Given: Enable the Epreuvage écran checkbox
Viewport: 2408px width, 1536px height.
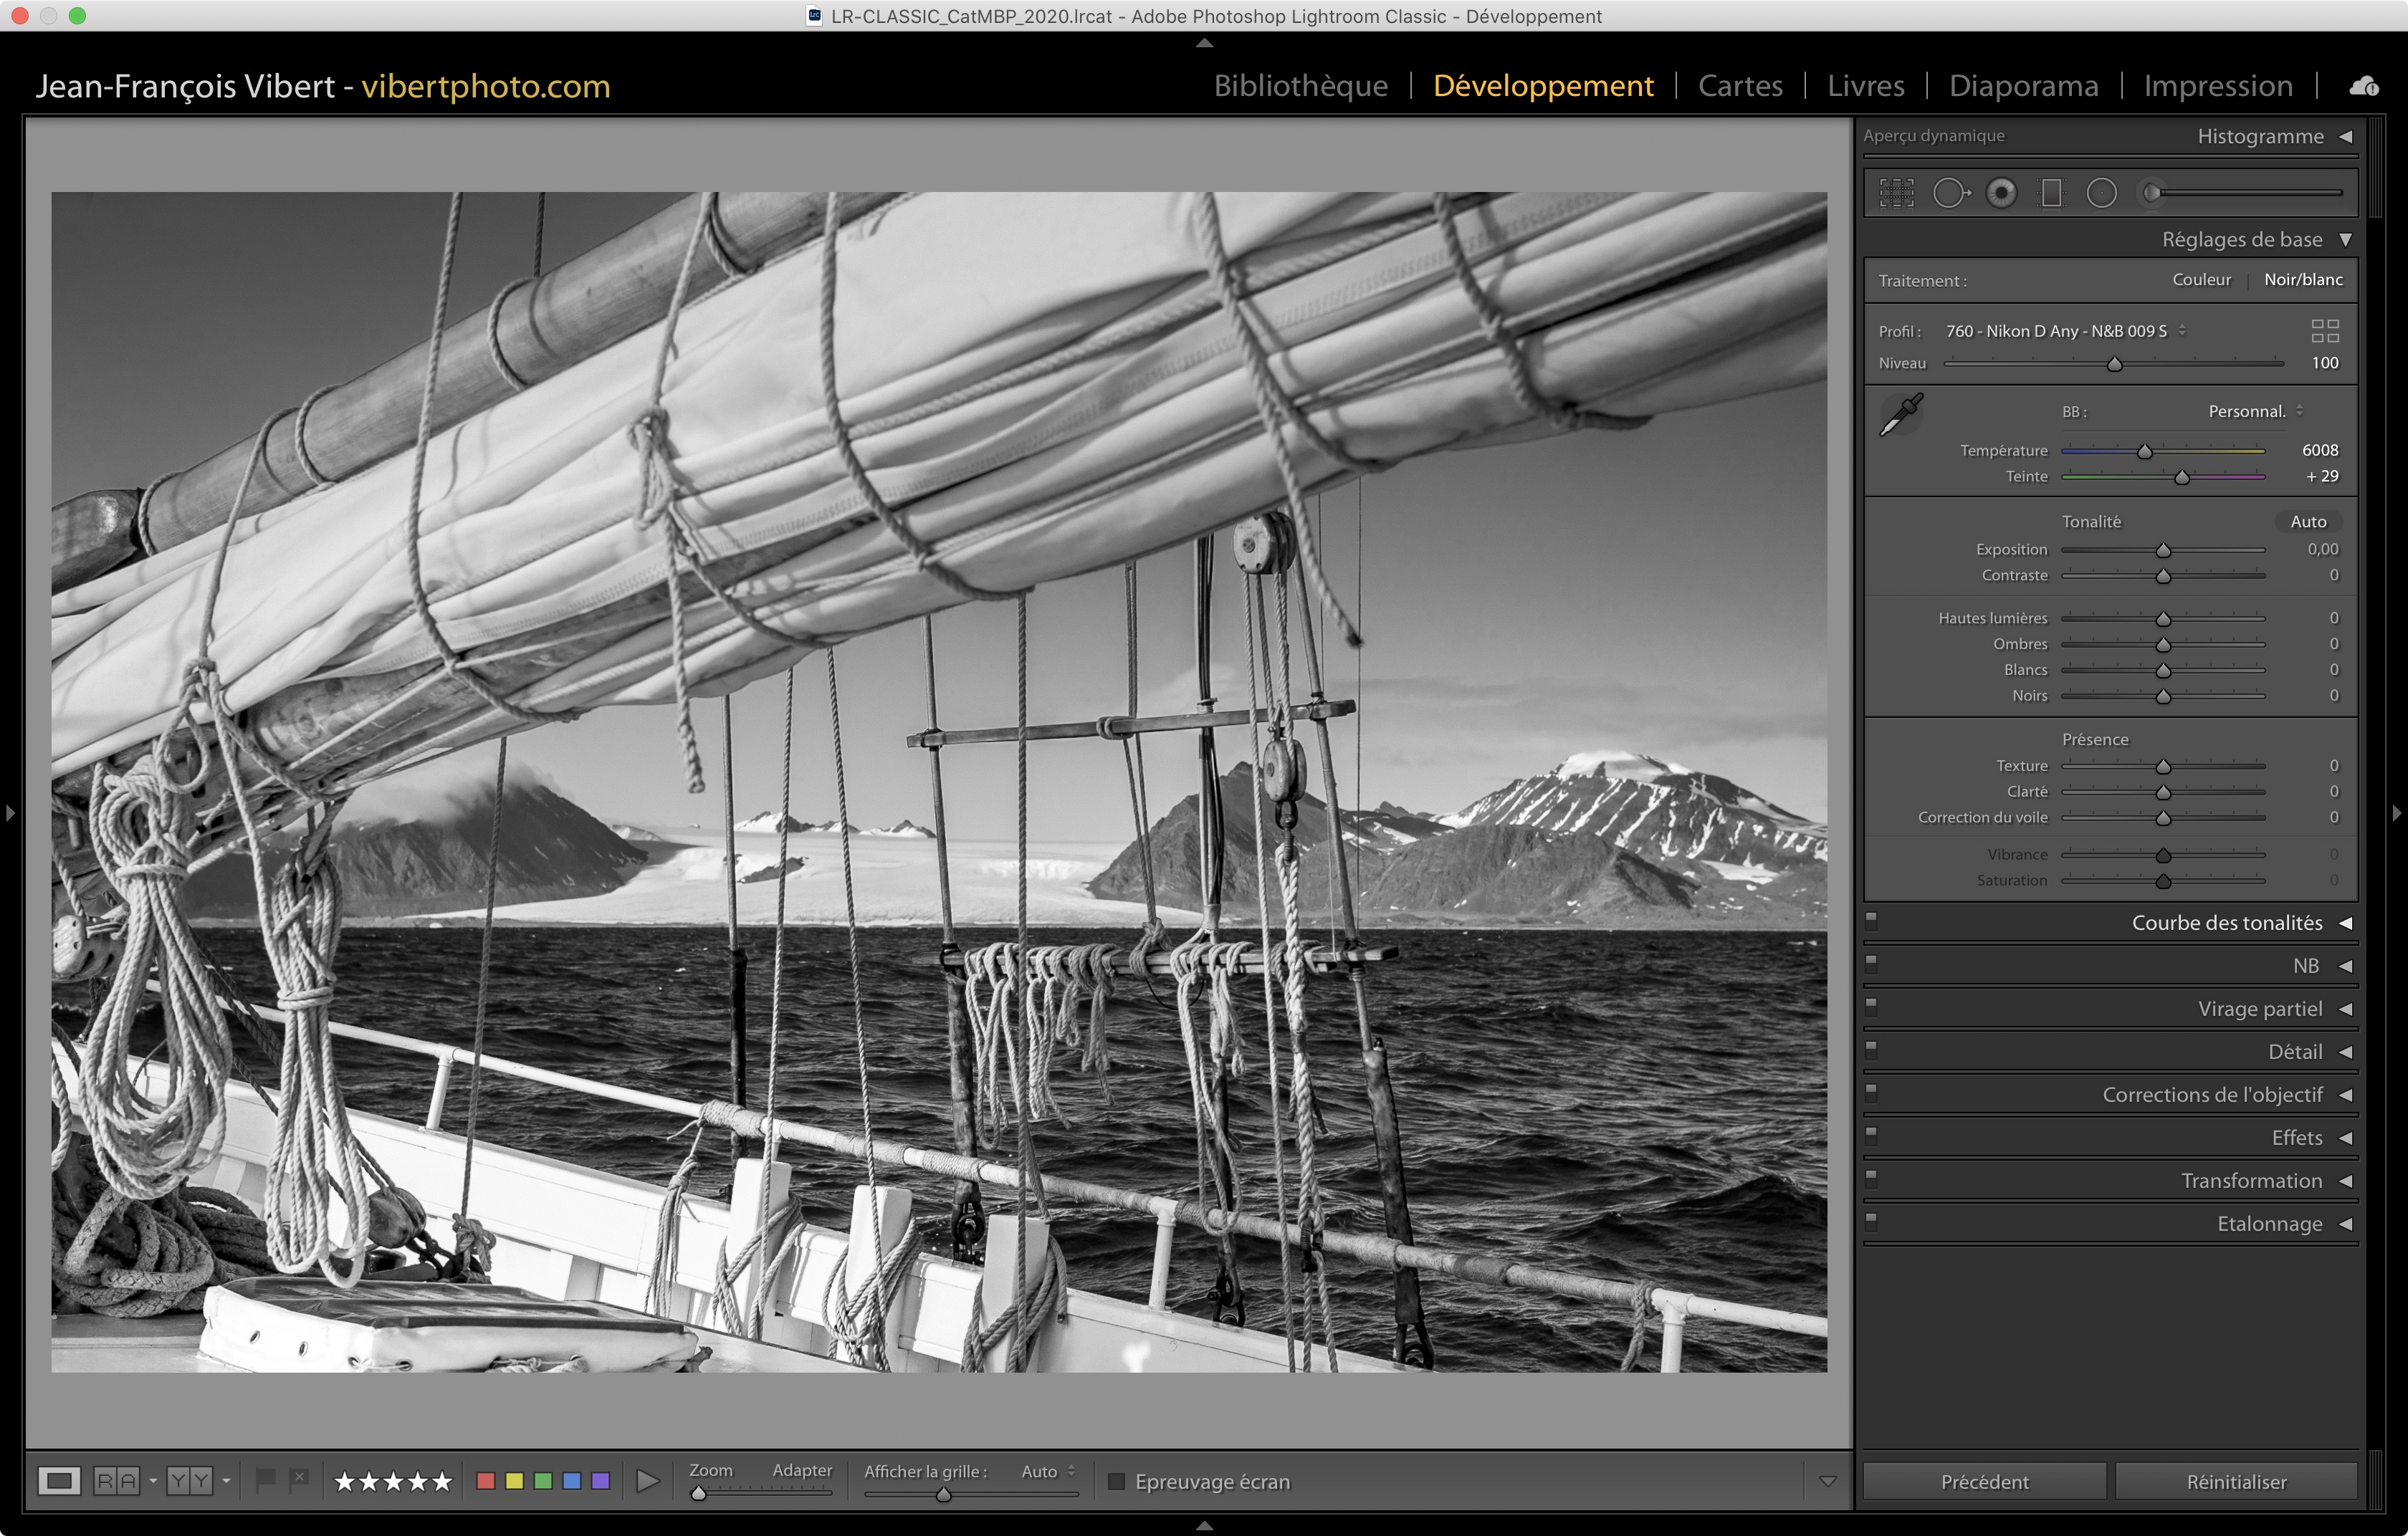Looking at the screenshot, I should tap(1117, 1481).
